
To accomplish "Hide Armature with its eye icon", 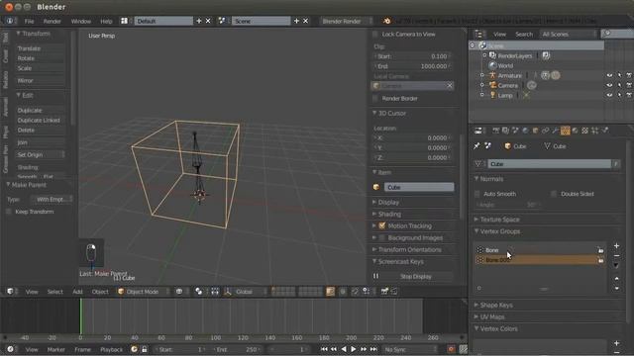I will (609, 75).
